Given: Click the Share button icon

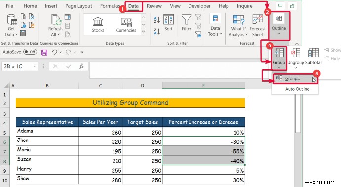Looking at the screenshot, I should [x=292, y=6].
